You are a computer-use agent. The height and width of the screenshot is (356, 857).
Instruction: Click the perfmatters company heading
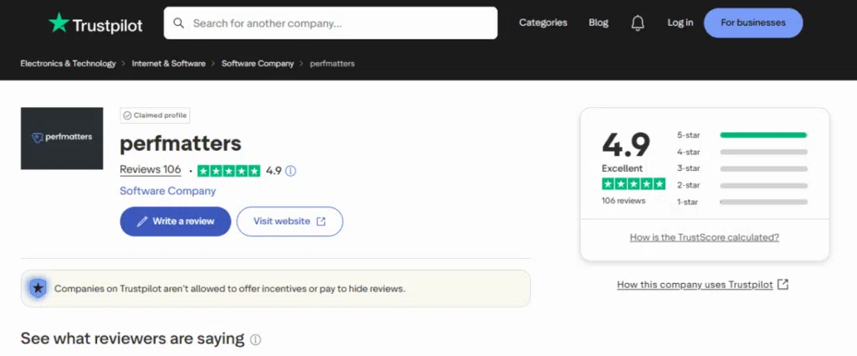click(x=181, y=143)
